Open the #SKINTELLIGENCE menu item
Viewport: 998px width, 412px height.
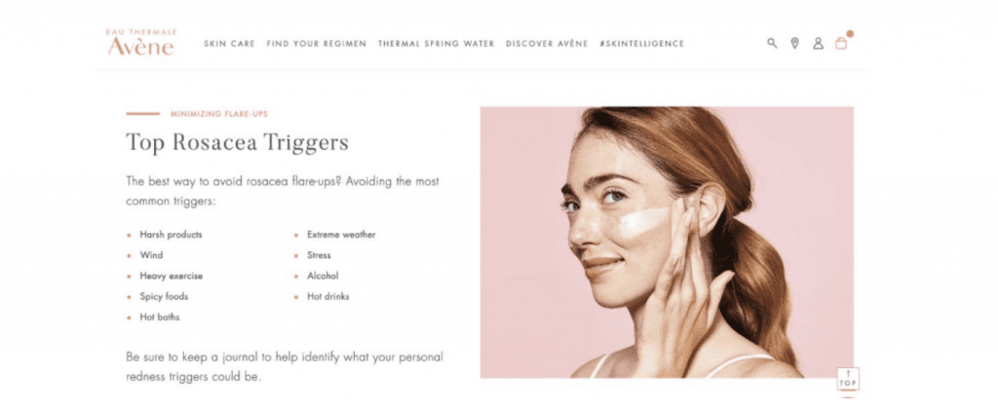click(x=641, y=44)
